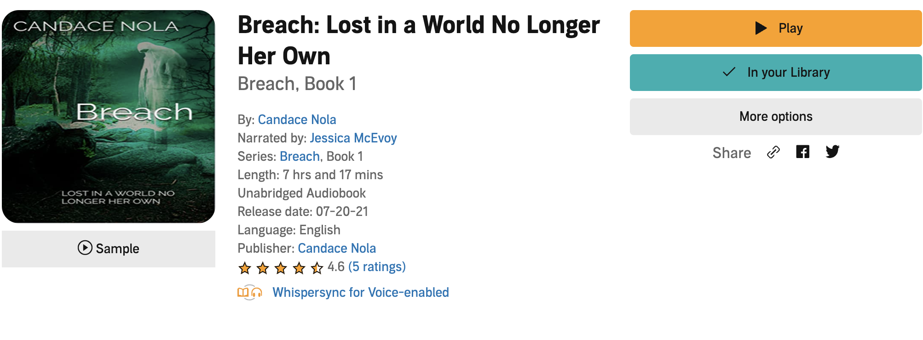Click the library checkmark icon

(x=729, y=72)
